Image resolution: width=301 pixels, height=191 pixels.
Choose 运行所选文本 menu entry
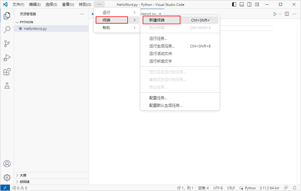(180, 61)
